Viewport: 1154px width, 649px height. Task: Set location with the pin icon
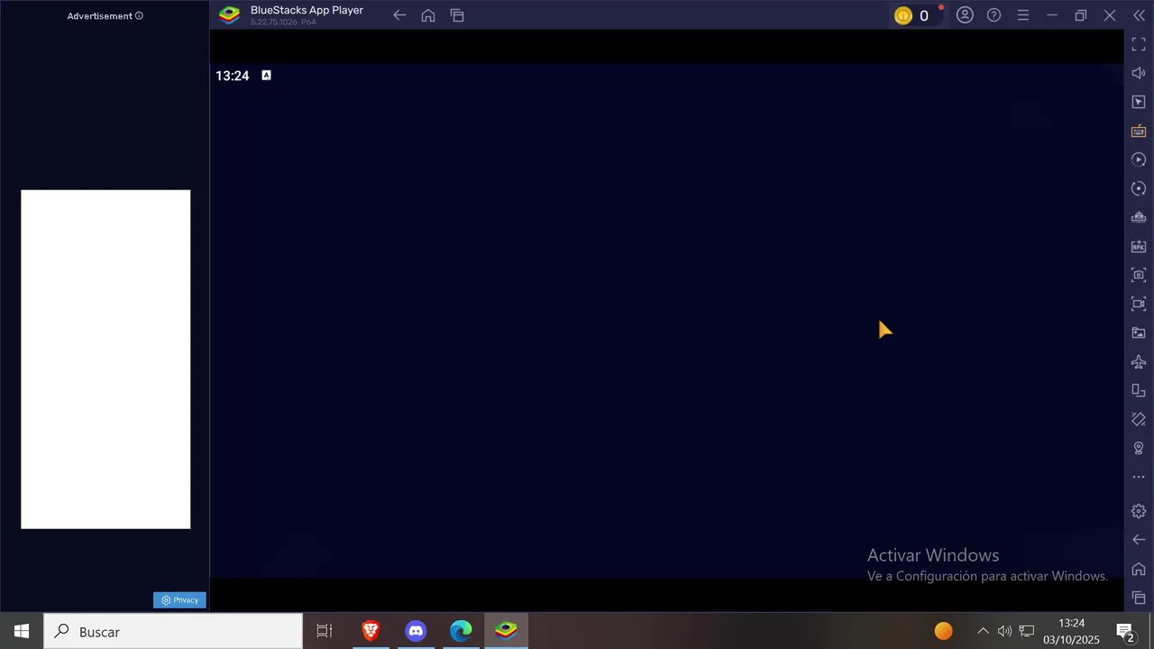coord(1139,448)
